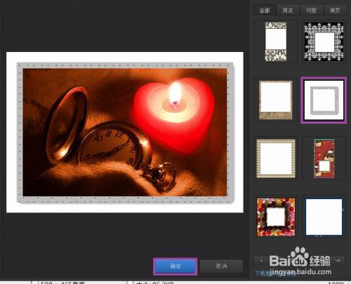Open the 可爱 frames tab
Viewport: 351px width, 284px height.
[x=311, y=11]
